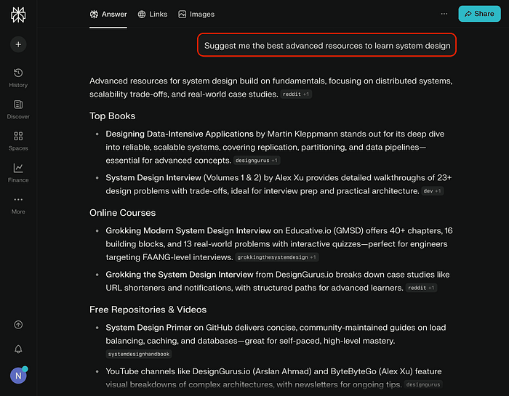Switch to the Images tab
Screen dimensions: 509x396
pyautogui.click(x=196, y=14)
